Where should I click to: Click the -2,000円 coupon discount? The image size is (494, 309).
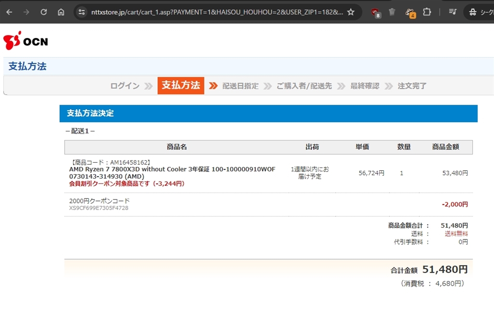pyautogui.click(x=455, y=204)
